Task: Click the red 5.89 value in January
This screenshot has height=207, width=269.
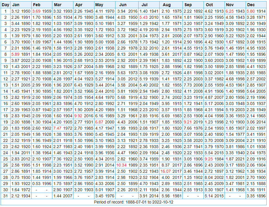Action: 15,54
